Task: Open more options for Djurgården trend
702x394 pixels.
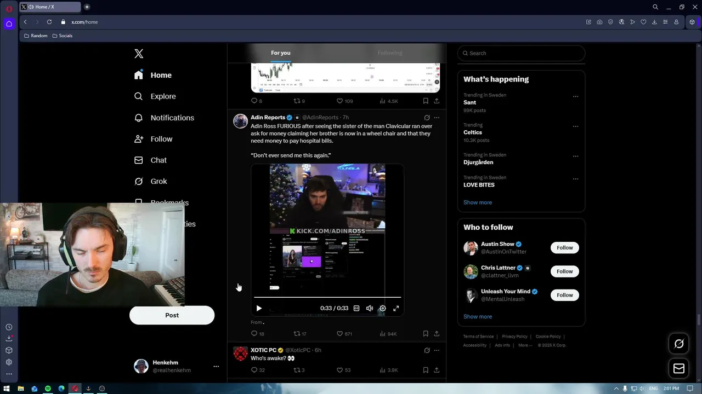Action: 575,156
